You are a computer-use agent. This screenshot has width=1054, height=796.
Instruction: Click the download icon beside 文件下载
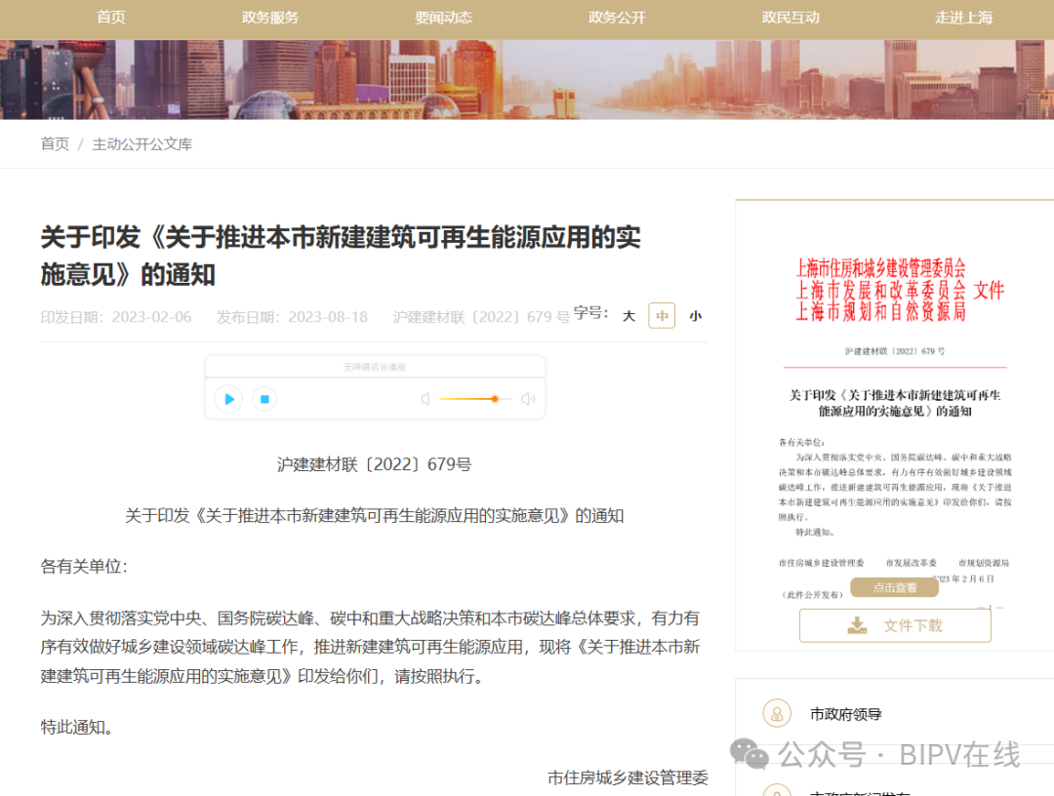pos(857,625)
